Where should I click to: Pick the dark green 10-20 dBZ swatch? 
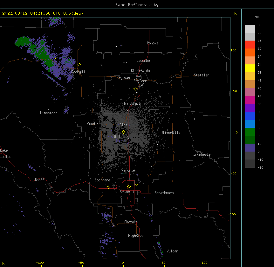point(250,140)
